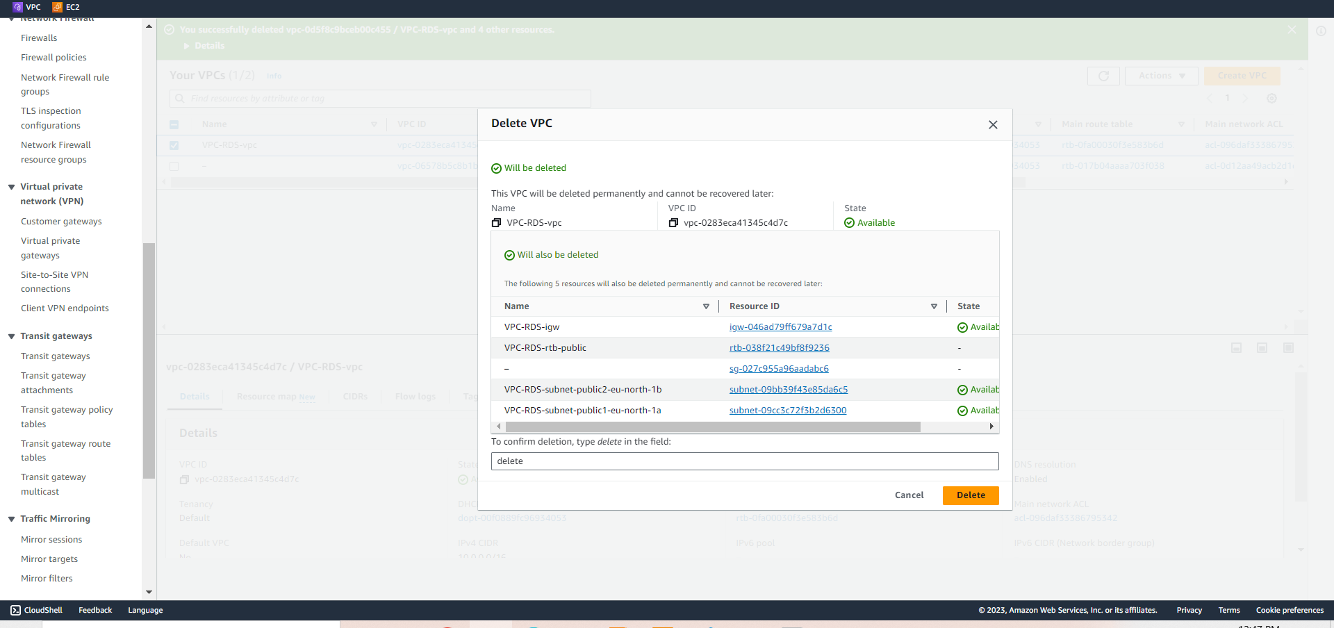Open Network Firewall rule groups
This screenshot has width=1334, height=628.
click(65, 85)
